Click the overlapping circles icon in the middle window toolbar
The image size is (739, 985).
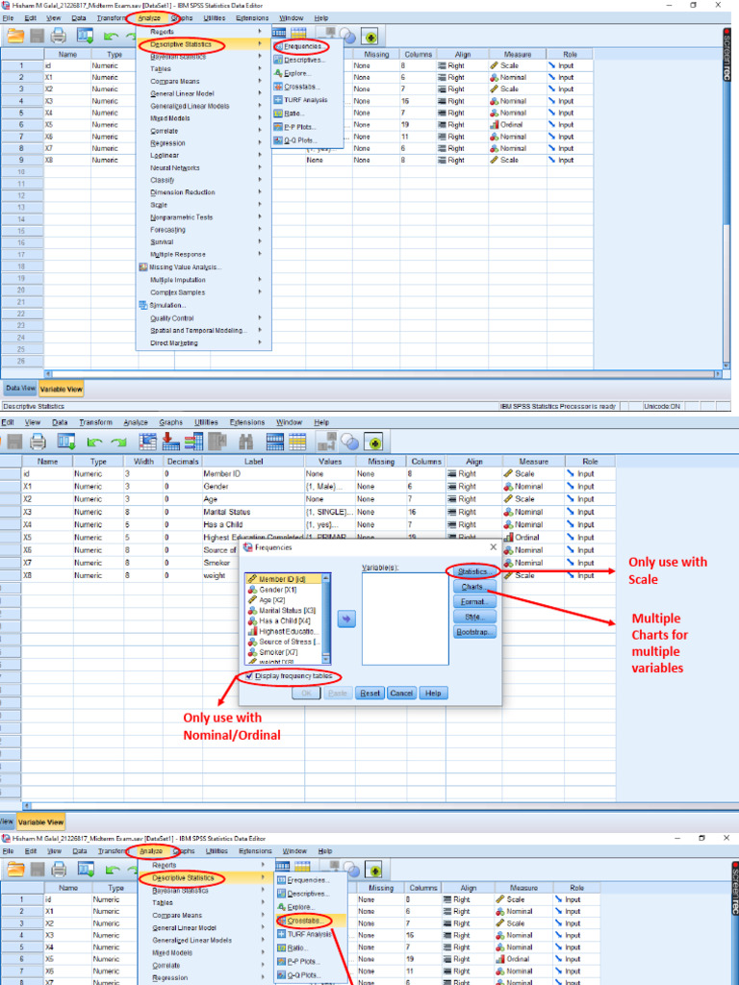pyautogui.click(x=348, y=443)
